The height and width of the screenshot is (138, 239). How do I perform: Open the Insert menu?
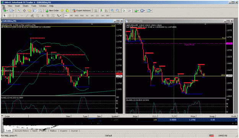[x=17, y=6]
